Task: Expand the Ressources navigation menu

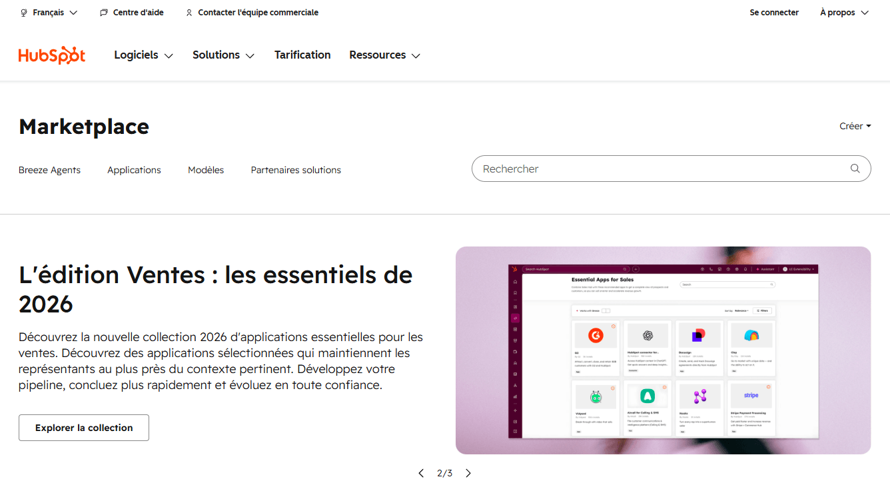Action: click(384, 55)
